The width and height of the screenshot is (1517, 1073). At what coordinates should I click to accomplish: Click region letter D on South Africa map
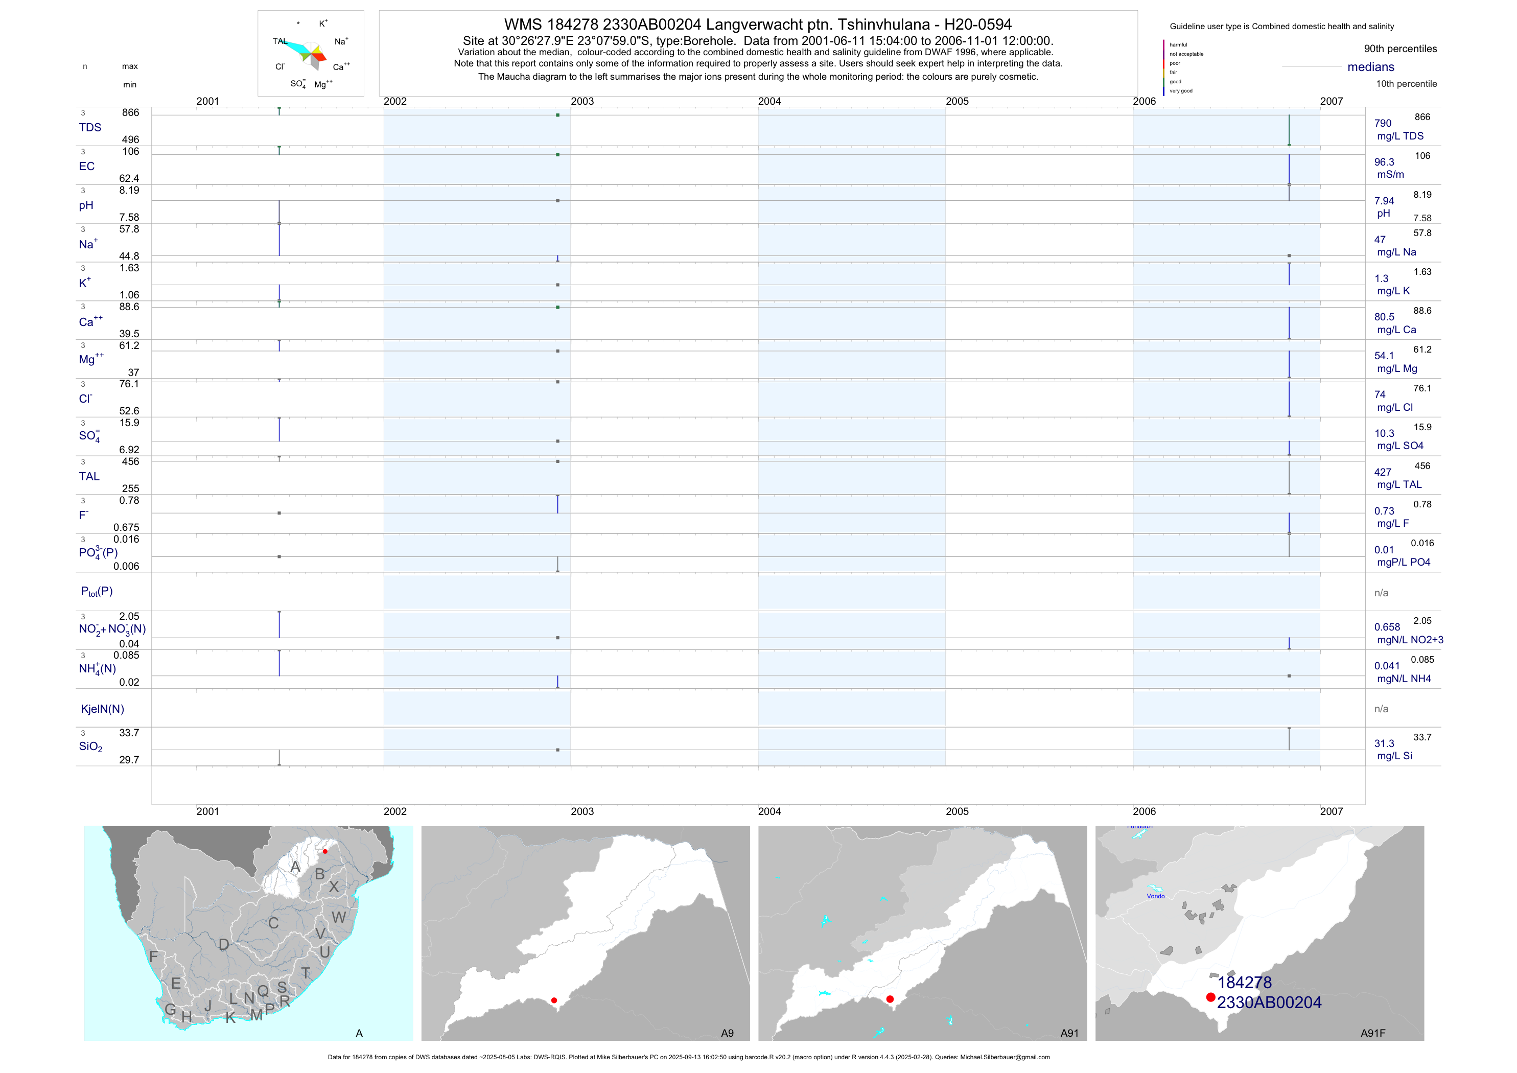pyautogui.click(x=224, y=944)
